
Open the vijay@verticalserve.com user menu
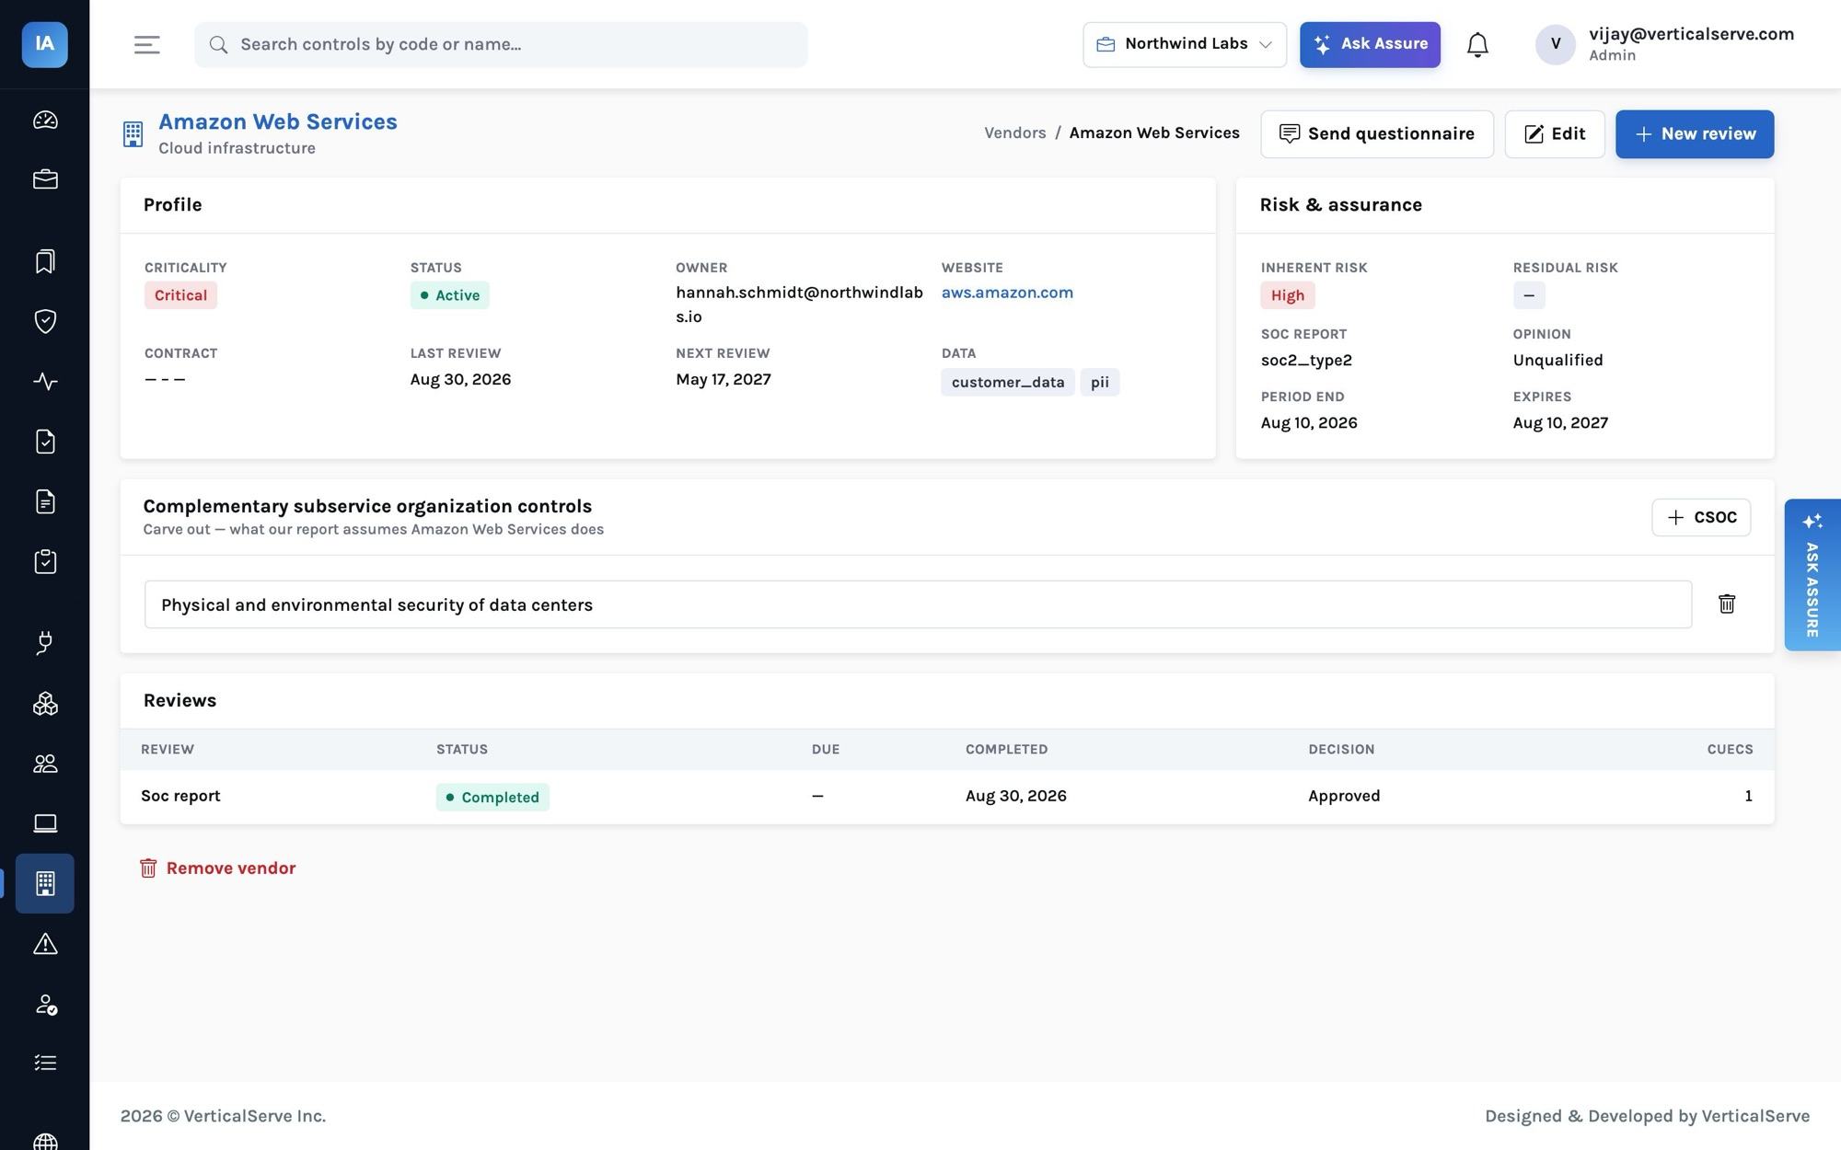tap(1665, 44)
